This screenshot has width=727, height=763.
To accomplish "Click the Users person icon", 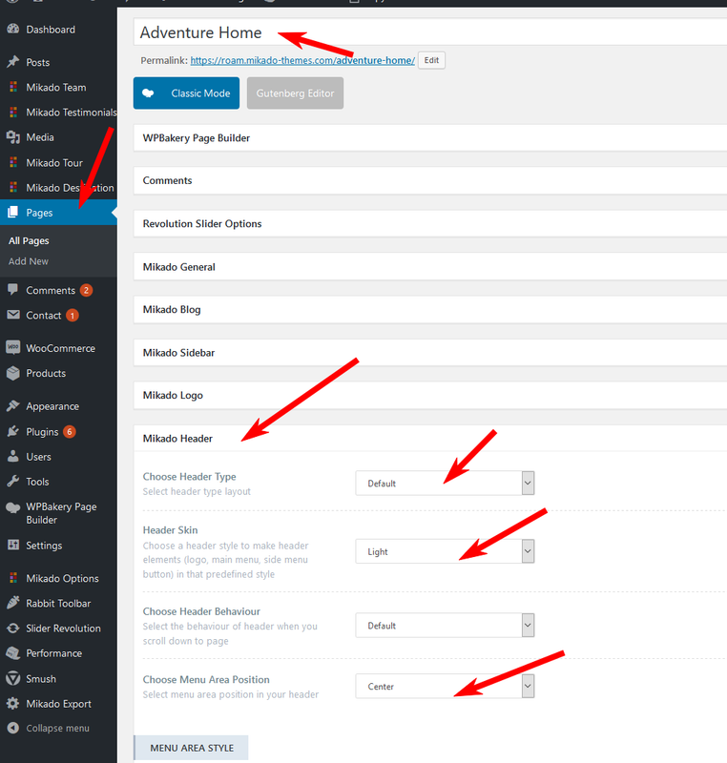I will tap(13, 457).
